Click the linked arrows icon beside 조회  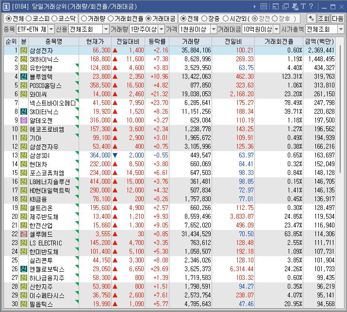click(312, 18)
